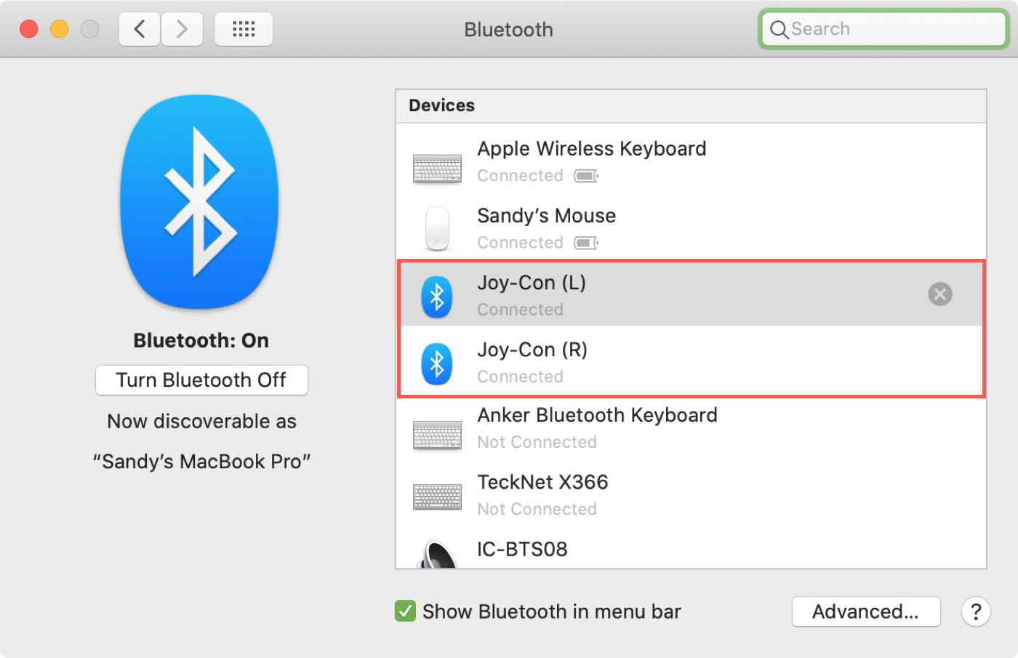
Task: Click the Joy-Con (L) Bluetooth icon
Action: 437,296
